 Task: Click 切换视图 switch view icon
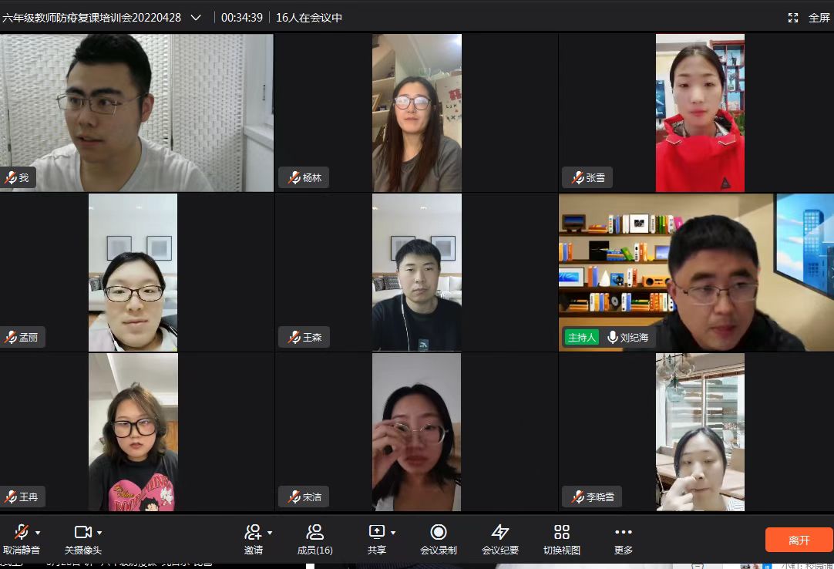(562, 532)
